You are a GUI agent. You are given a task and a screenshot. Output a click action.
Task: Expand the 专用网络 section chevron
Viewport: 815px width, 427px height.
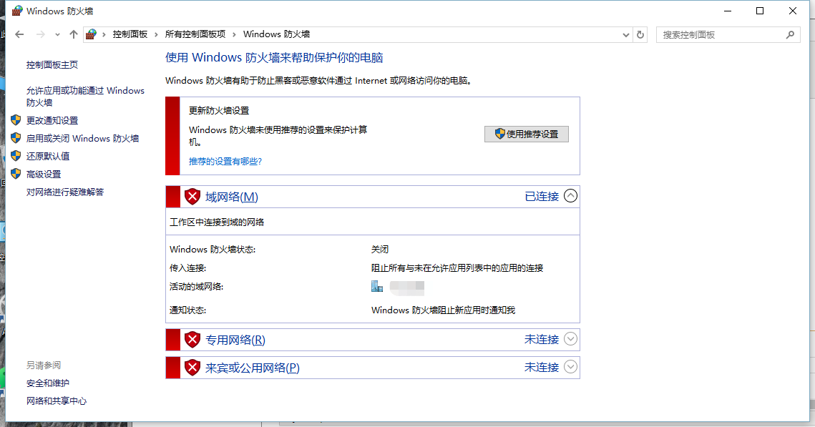[x=570, y=339]
